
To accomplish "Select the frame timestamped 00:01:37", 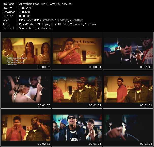I will [26, 89].
